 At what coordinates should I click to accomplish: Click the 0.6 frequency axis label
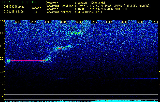[x=2, y=97]
